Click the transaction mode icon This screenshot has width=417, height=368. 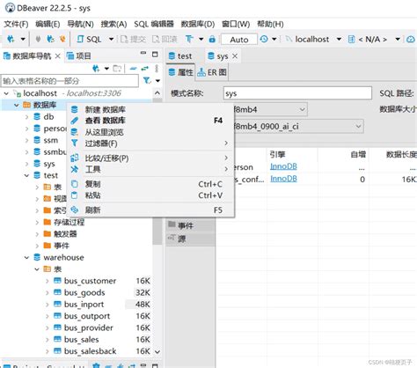point(189,39)
